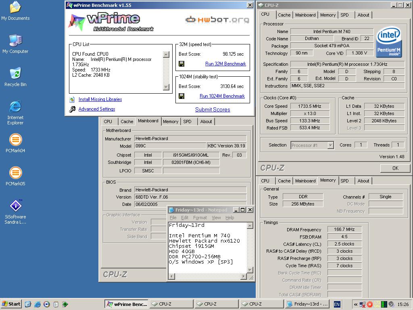Click the 15:26 taskbar clock
The image size is (413, 310).
click(403, 304)
